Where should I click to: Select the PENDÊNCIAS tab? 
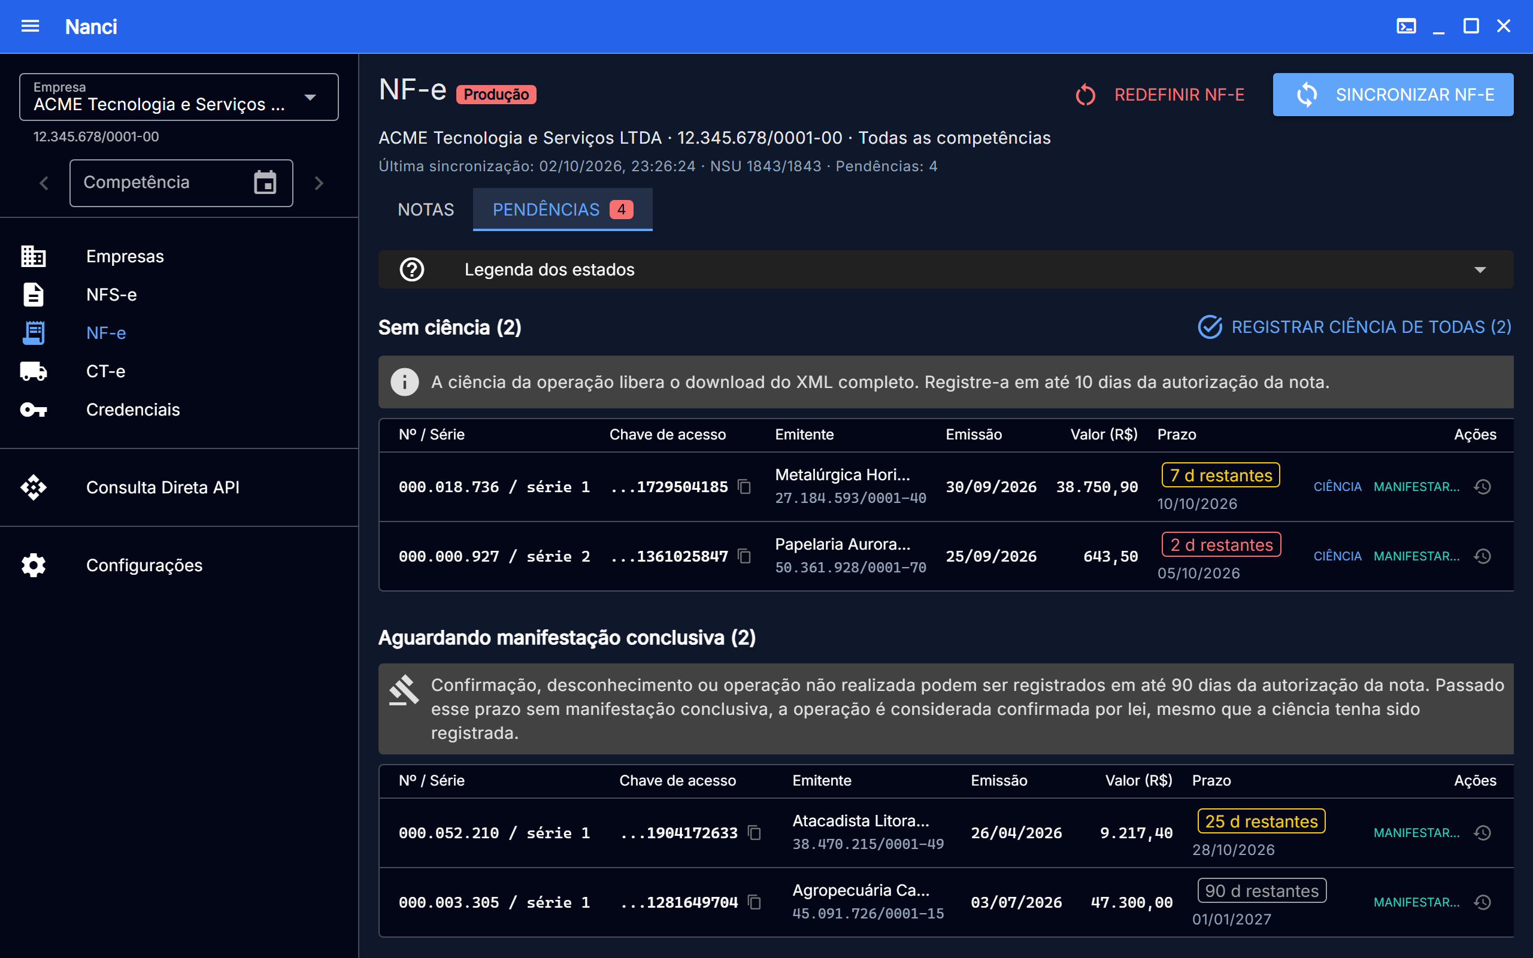(x=562, y=210)
